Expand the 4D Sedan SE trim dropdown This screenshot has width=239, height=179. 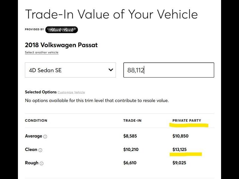click(x=70, y=70)
